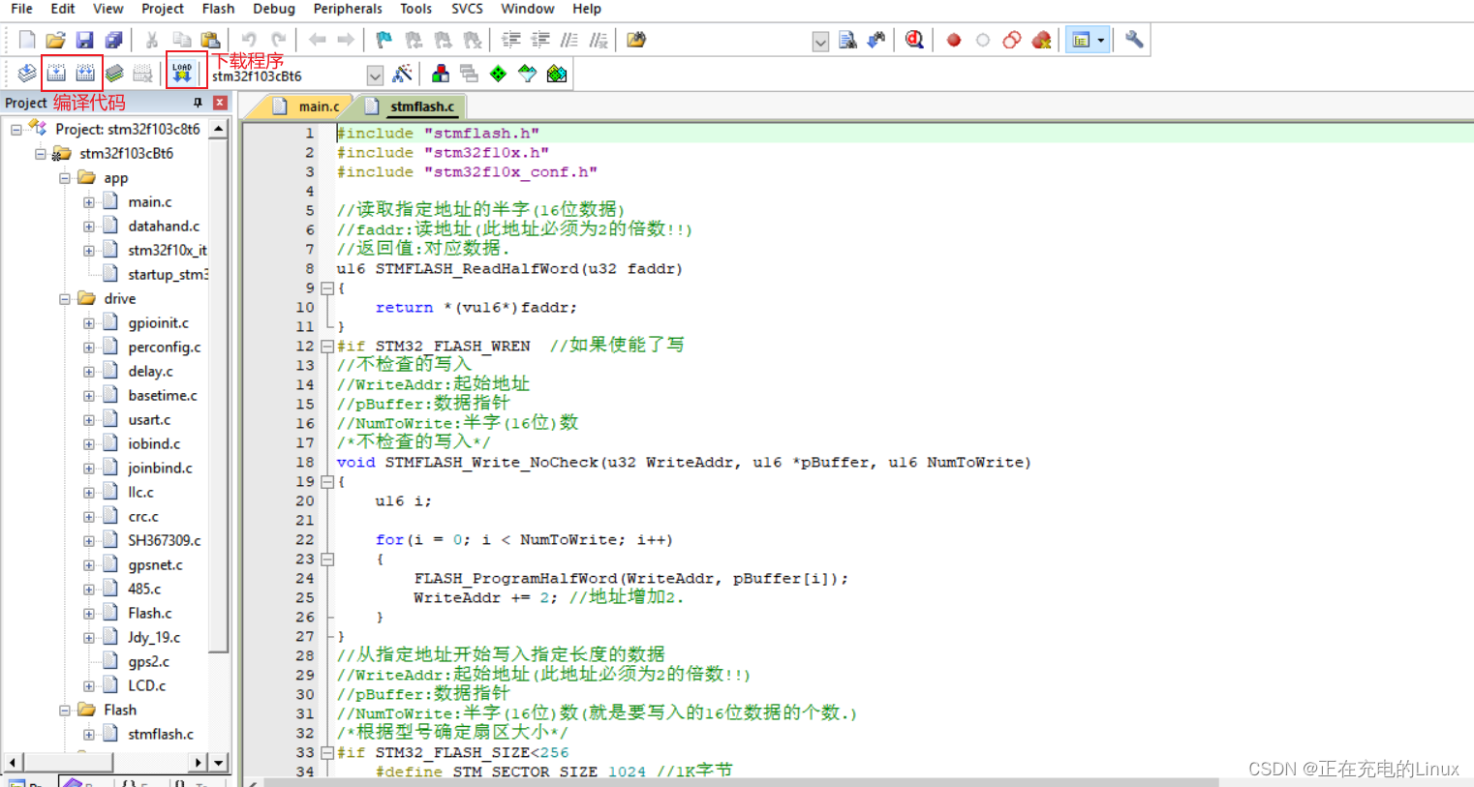Screen dimensions: 1474x787
Task: Click the Manage Run-Time Environment green diamond
Action: coord(498,74)
